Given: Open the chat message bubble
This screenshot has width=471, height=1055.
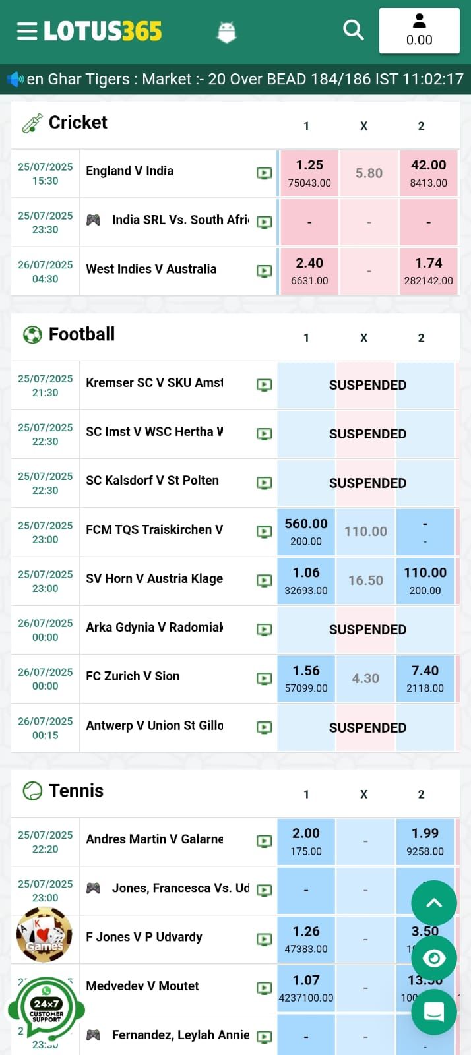Looking at the screenshot, I should point(434,1012).
